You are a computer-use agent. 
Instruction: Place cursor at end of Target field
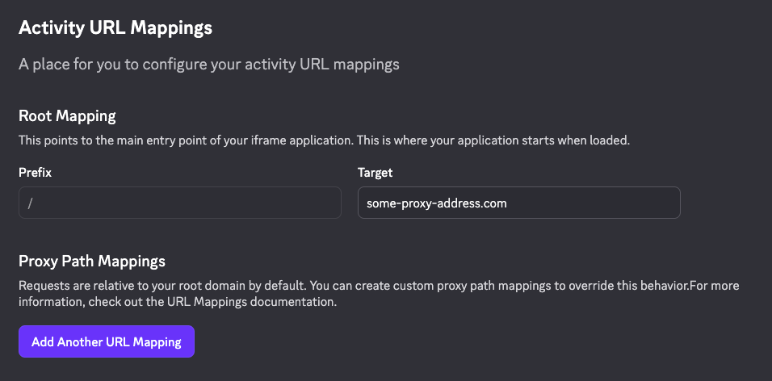tap(646, 203)
